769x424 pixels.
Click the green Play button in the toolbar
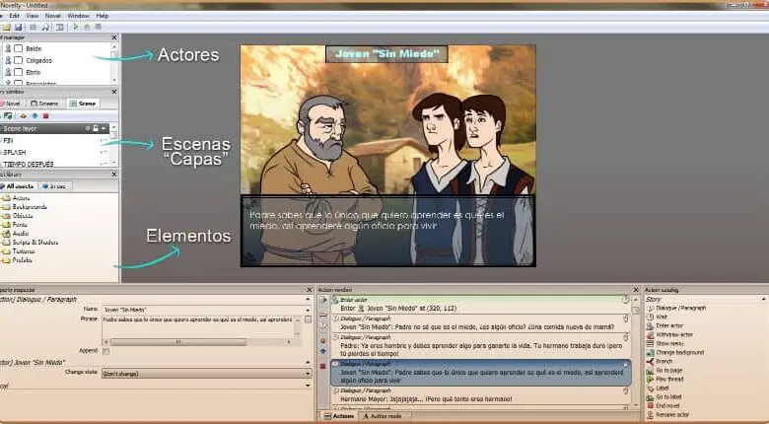click(76, 28)
